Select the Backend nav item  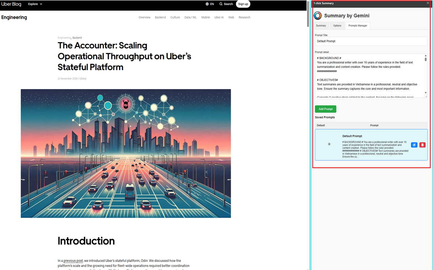click(160, 17)
